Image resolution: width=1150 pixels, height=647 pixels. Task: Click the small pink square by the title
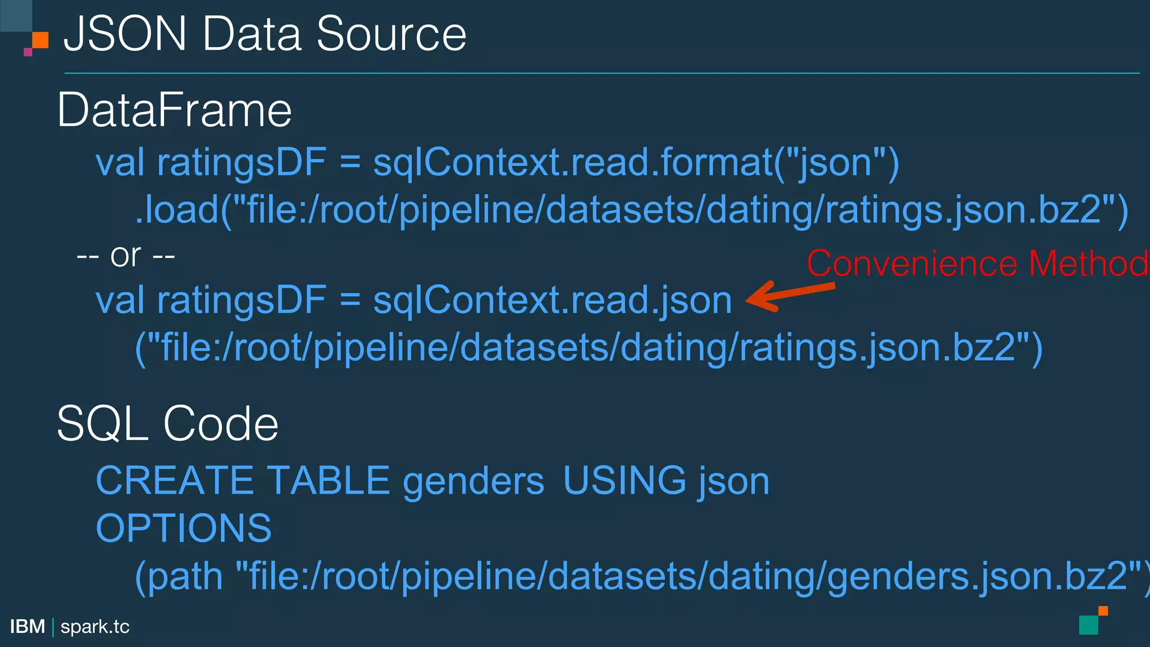(x=28, y=52)
